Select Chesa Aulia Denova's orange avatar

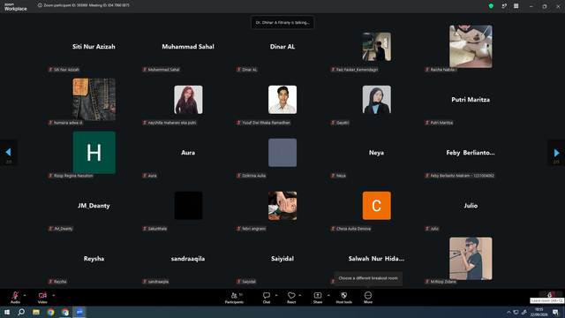tap(377, 206)
